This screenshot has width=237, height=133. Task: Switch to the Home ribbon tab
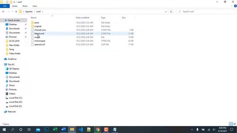pos(15,6)
